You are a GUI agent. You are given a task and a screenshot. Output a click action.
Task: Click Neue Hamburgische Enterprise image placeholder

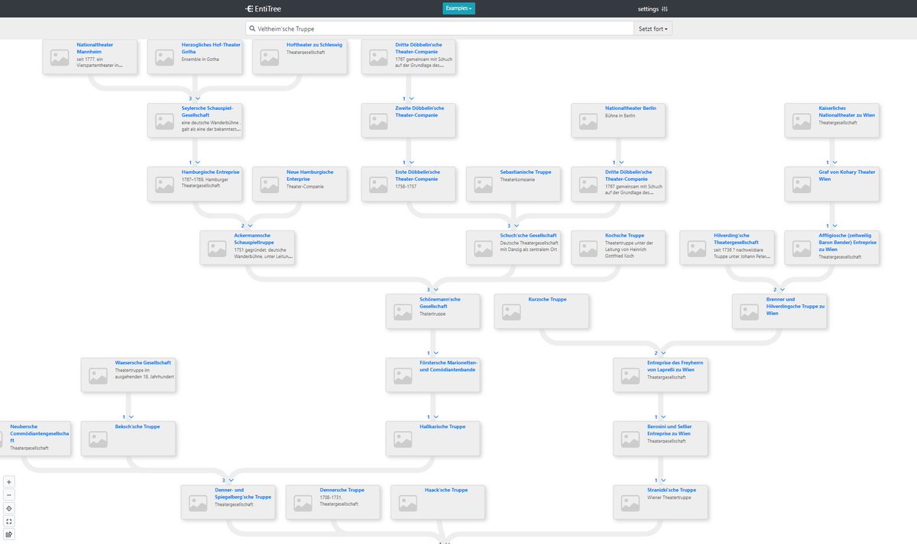click(x=269, y=184)
